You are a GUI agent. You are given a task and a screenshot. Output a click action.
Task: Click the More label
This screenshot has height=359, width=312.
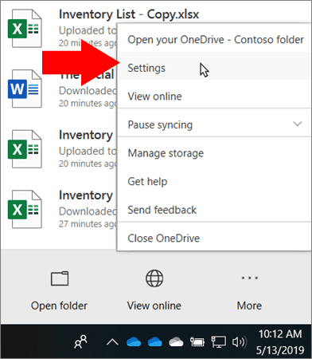(249, 306)
